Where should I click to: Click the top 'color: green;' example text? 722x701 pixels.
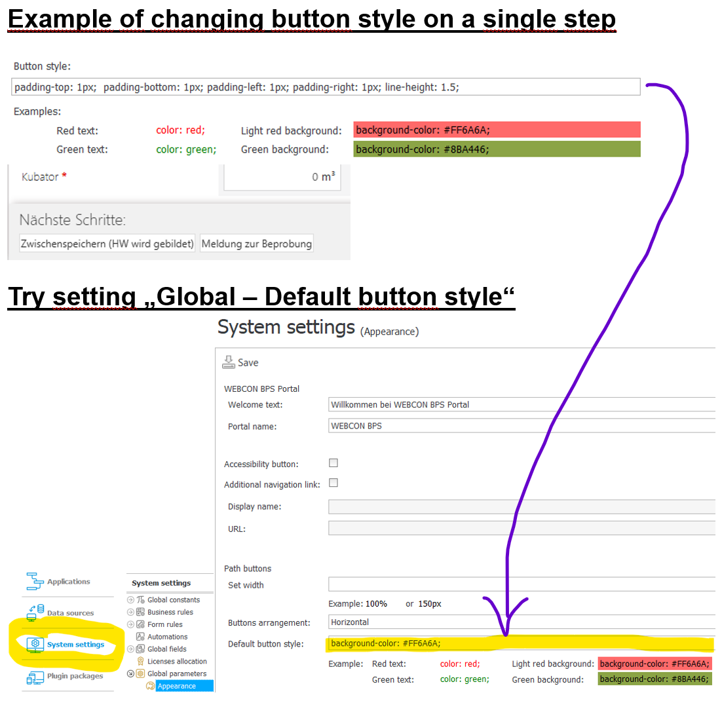click(x=186, y=149)
